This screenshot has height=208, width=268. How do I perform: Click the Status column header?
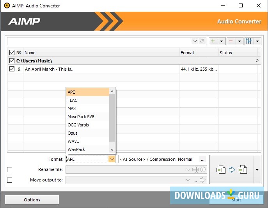238,53
